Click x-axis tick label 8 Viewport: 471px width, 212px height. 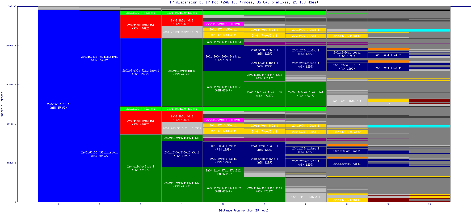click(347, 204)
